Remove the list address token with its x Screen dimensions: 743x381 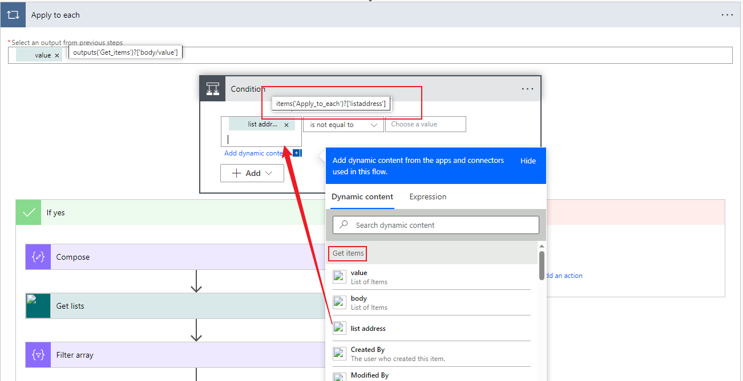(x=286, y=124)
